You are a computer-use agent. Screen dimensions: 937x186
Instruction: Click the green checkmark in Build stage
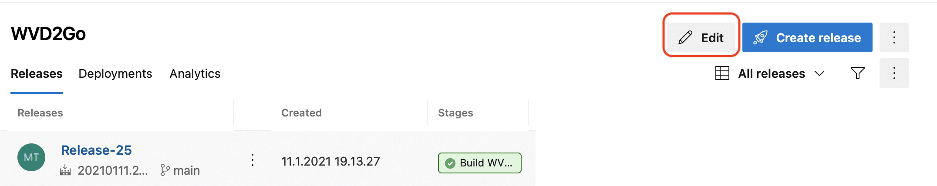pyautogui.click(x=450, y=163)
